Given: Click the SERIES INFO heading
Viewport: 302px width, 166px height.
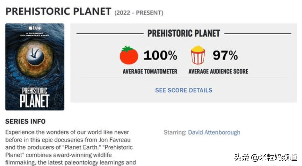Looking at the screenshot, I should [25, 122].
